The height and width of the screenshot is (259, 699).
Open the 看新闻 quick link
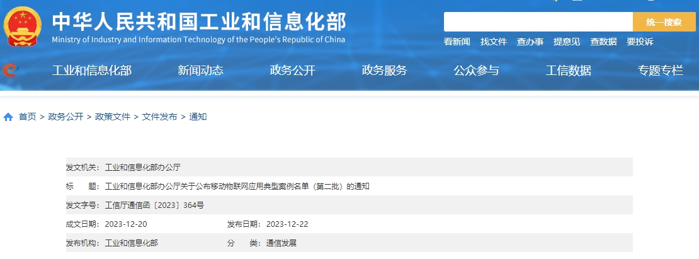[x=457, y=42]
